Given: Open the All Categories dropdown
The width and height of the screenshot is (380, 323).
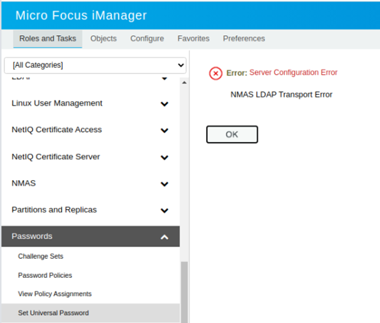Looking at the screenshot, I should coord(95,65).
